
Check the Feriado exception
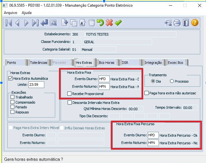pos(12,107)
